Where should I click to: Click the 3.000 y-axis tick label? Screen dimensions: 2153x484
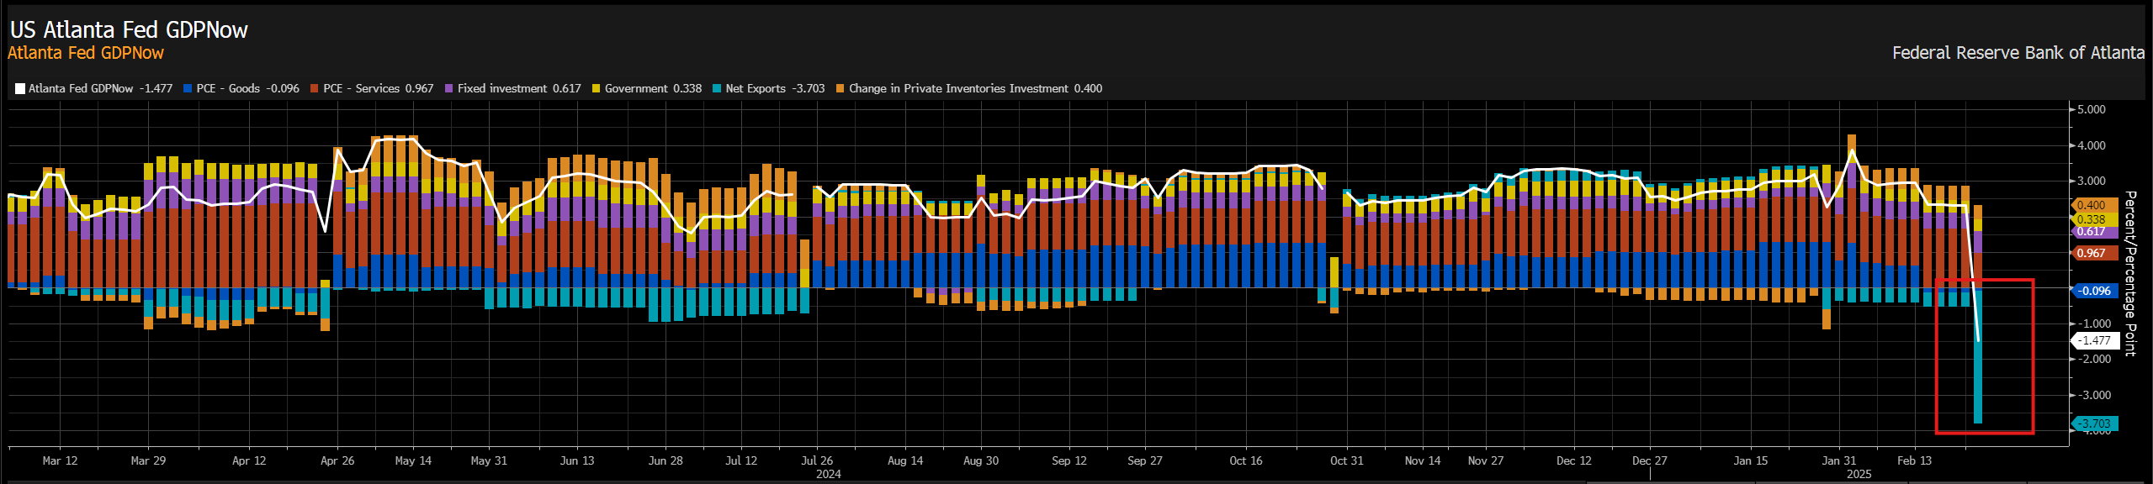pos(2092,181)
